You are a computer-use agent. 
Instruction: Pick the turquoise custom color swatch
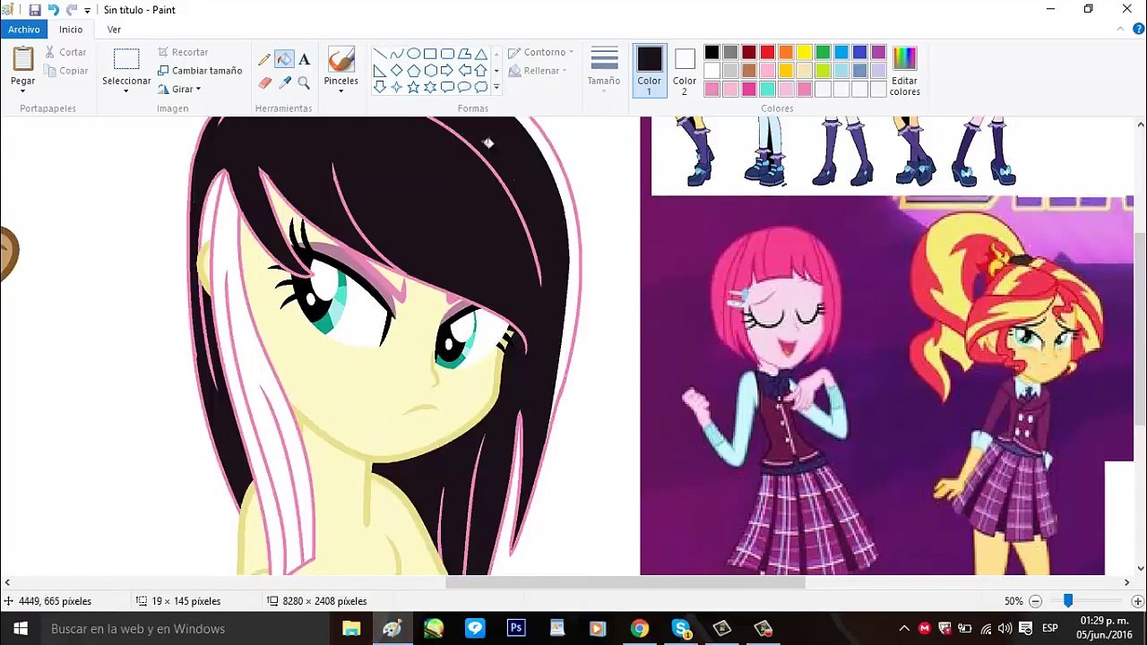767,89
